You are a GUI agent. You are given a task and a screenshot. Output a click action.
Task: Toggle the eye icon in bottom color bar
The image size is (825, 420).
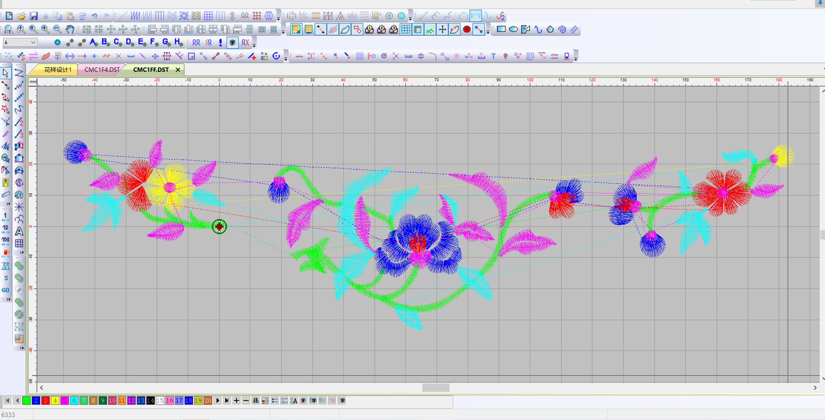tap(303, 401)
